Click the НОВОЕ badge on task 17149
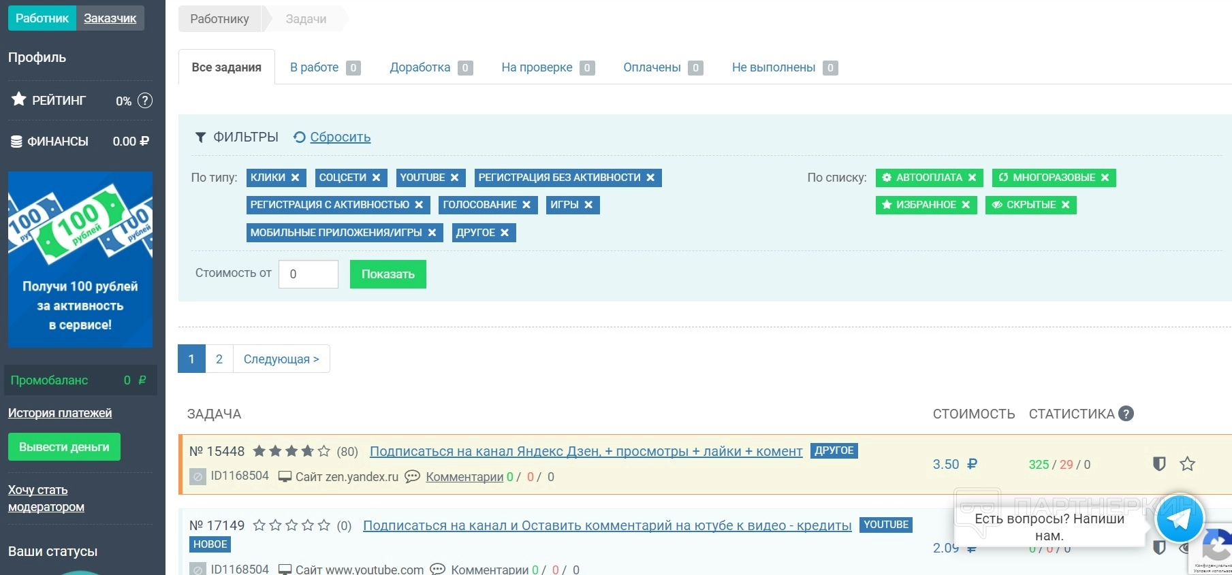This screenshot has height=575, width=1232. 210,544
